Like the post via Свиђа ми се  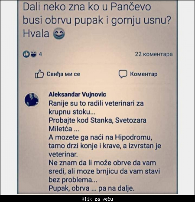63,74
